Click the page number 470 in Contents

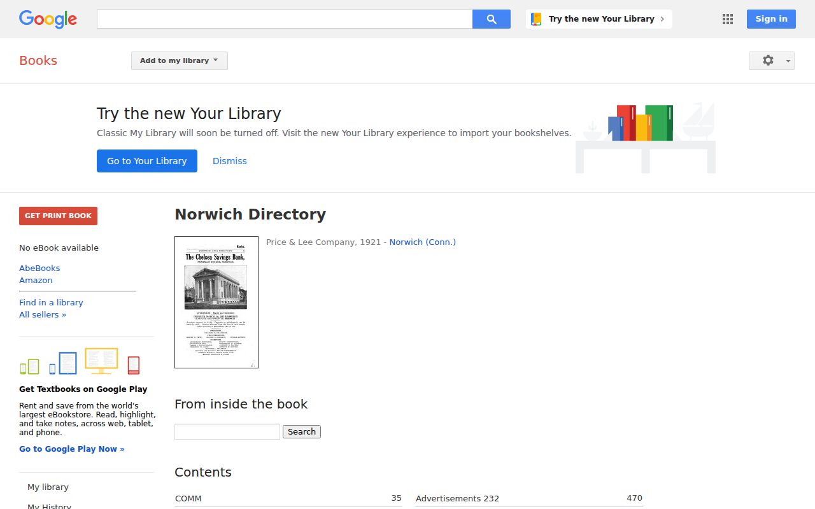pyautogui.click(x=634, y=498)
